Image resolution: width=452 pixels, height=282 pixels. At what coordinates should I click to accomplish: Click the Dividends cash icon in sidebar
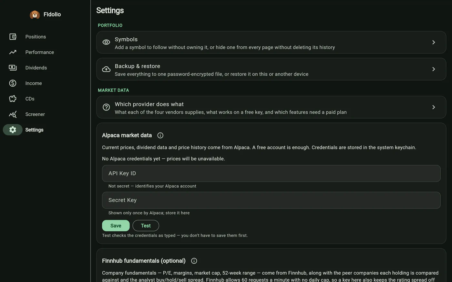coord(13,68)
